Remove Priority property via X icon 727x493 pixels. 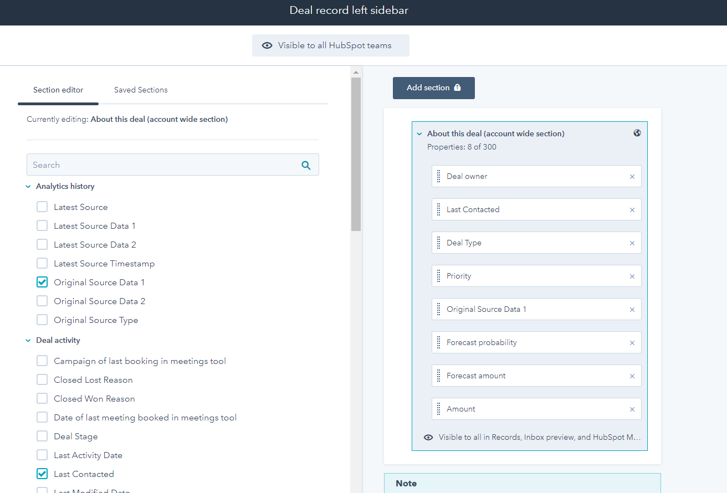coord(632,276)
